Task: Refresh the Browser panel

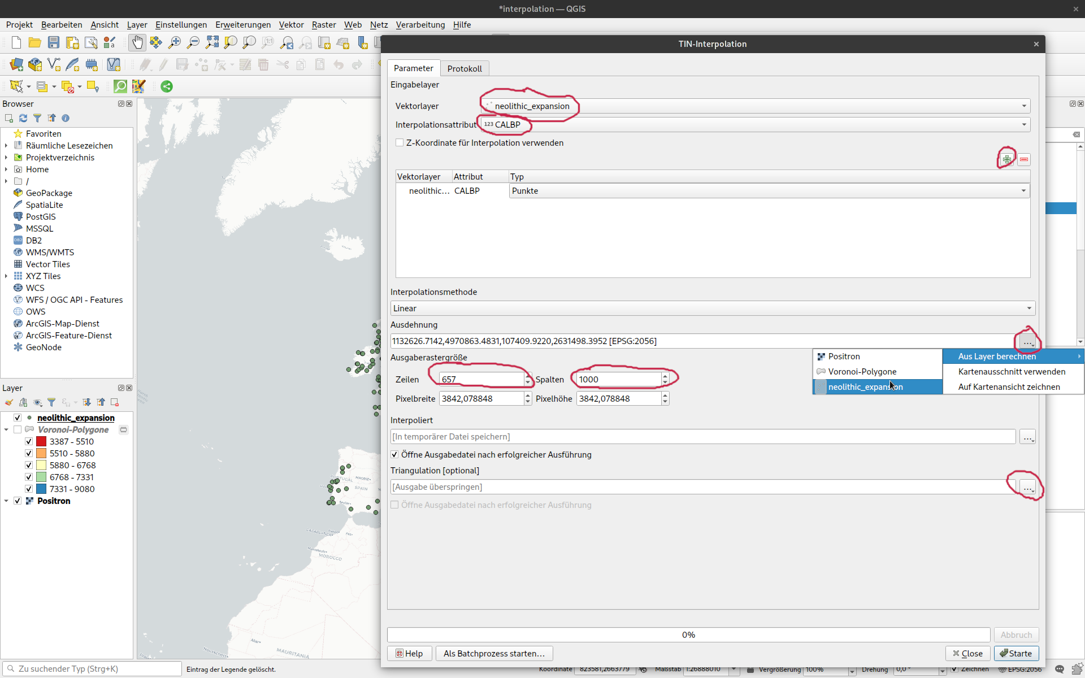Action: click(23, 118)
